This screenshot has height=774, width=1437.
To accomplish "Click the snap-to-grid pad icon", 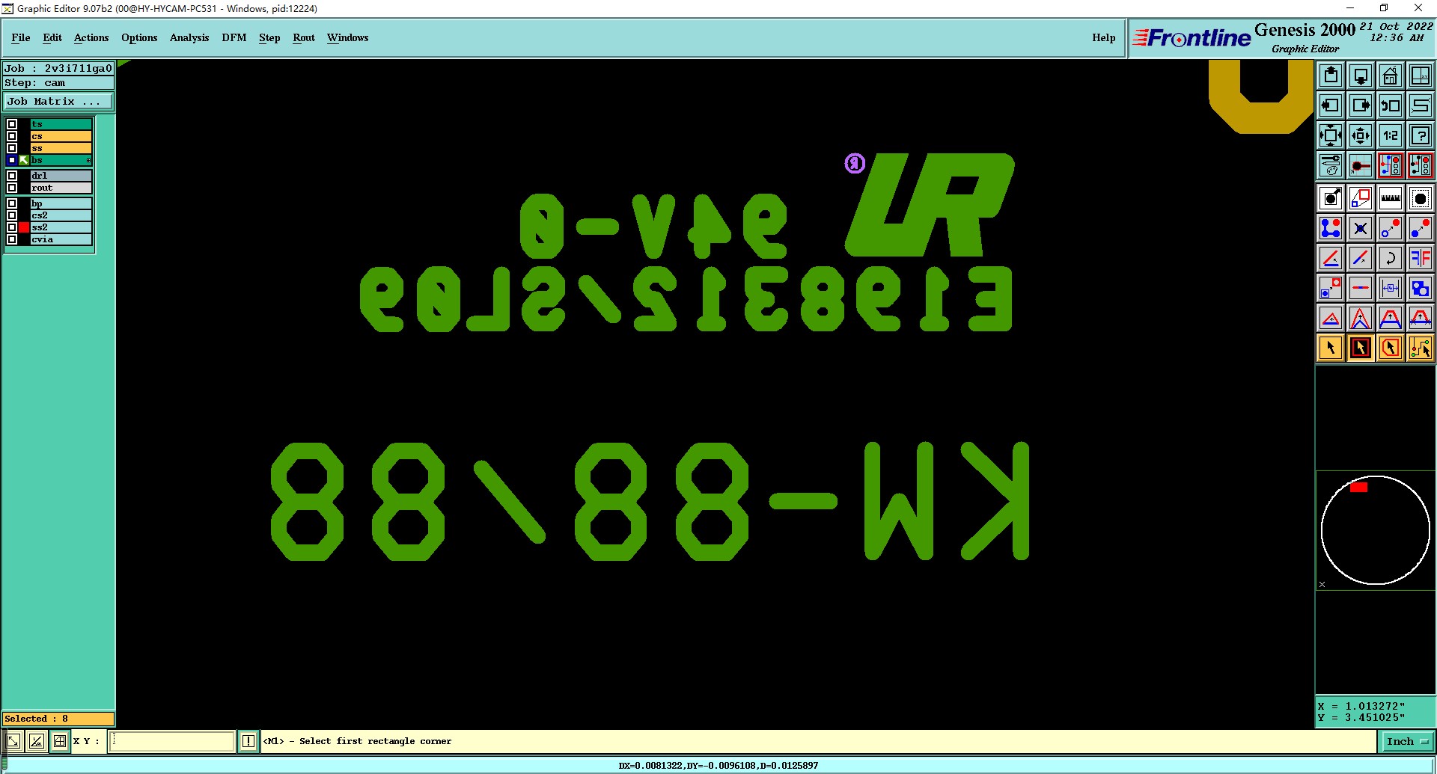I will tap(1361, 165).
